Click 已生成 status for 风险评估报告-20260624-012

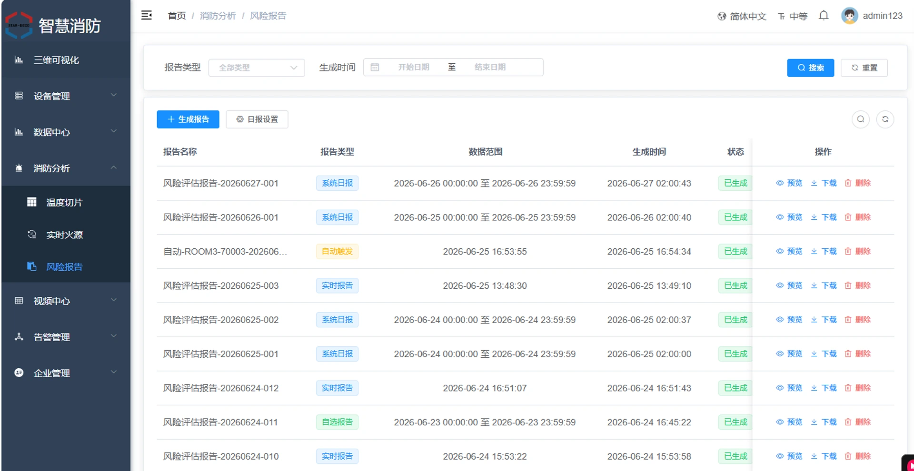[735, 388]
